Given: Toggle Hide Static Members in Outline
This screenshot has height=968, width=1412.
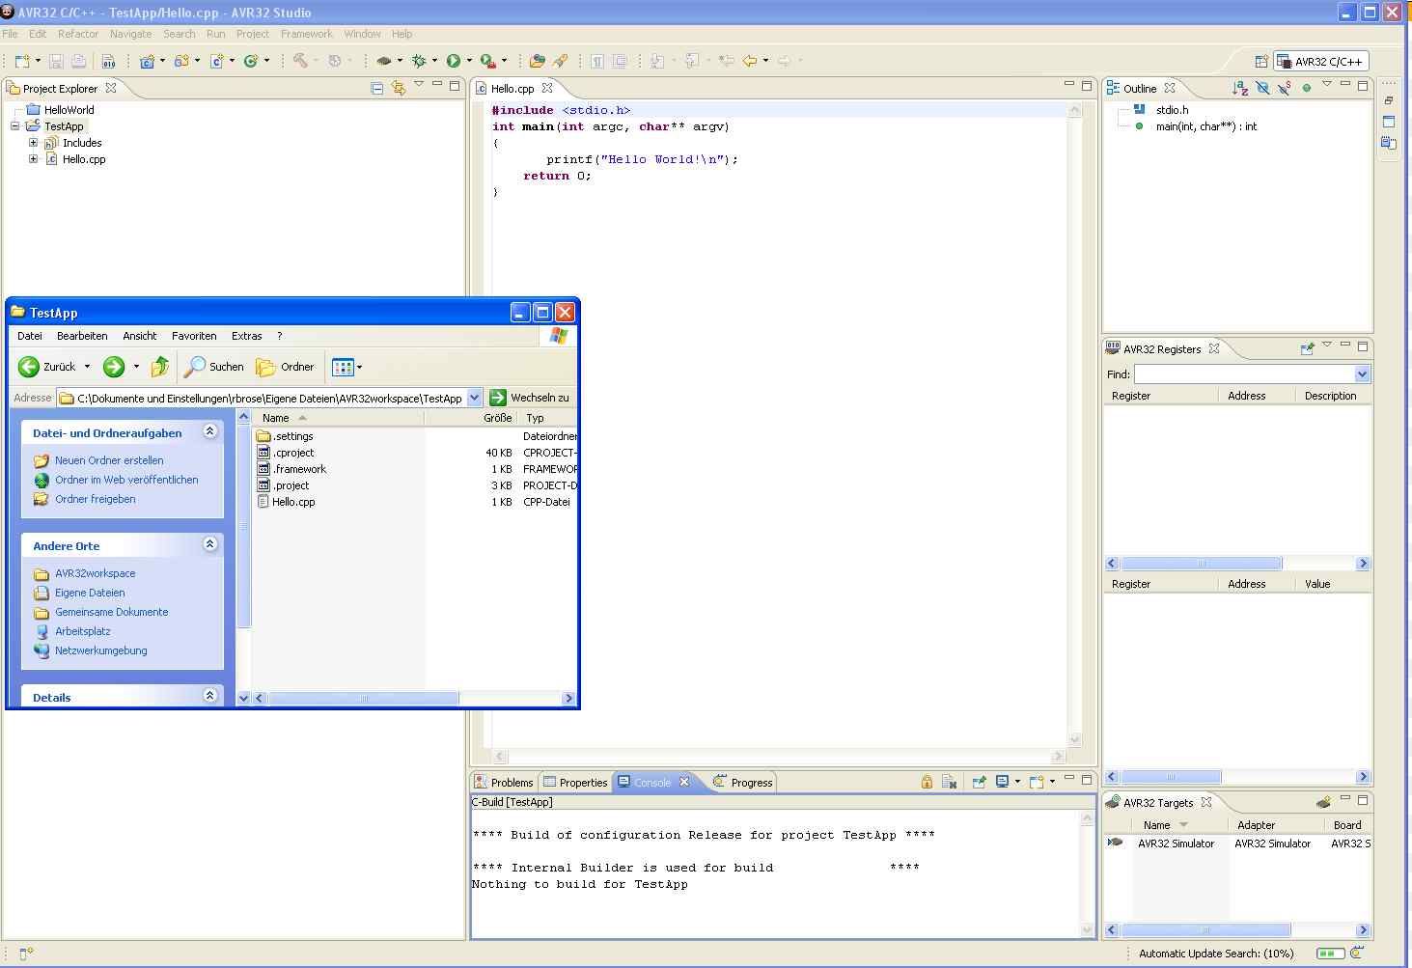Looking at the screenshot, I should point(1285,88).
